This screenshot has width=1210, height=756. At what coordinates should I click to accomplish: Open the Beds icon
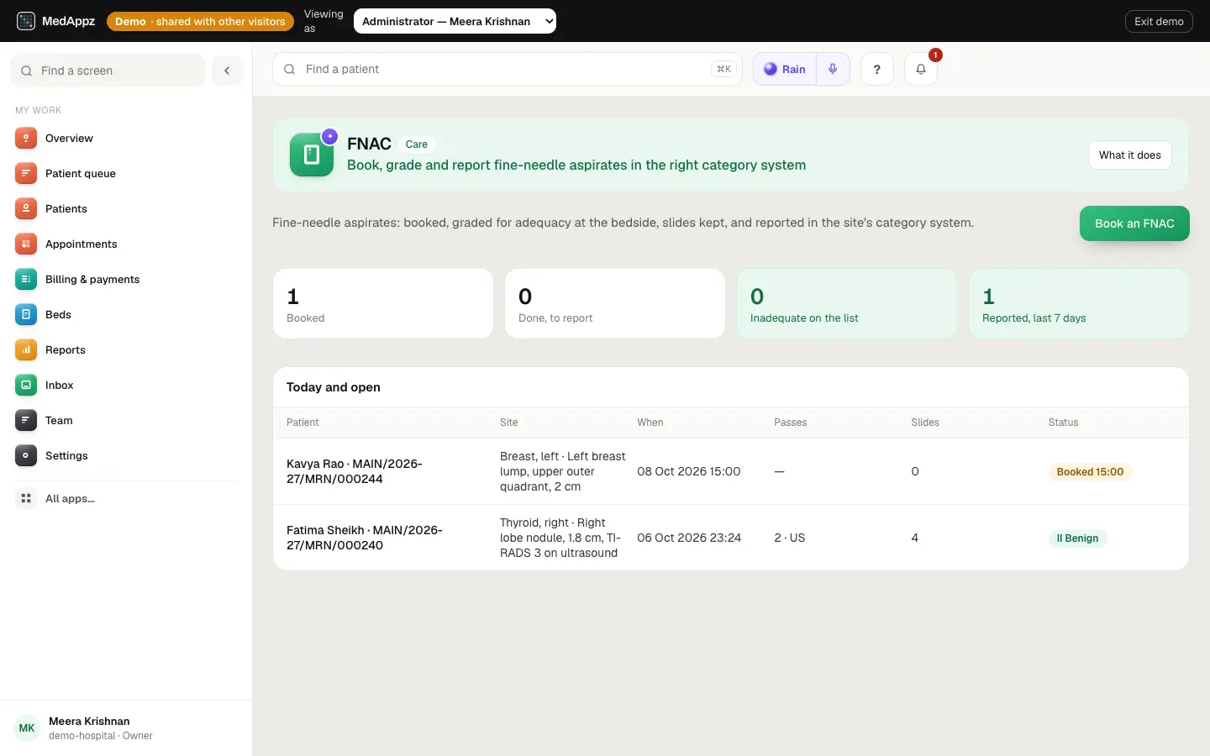[x=26, y=315]
